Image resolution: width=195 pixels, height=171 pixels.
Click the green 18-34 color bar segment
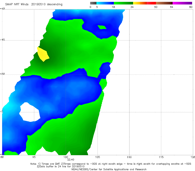coord(123,3)
